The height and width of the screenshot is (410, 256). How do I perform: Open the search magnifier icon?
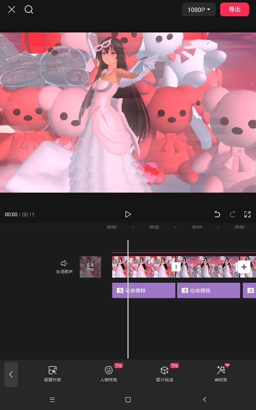[x=29, y=9]
